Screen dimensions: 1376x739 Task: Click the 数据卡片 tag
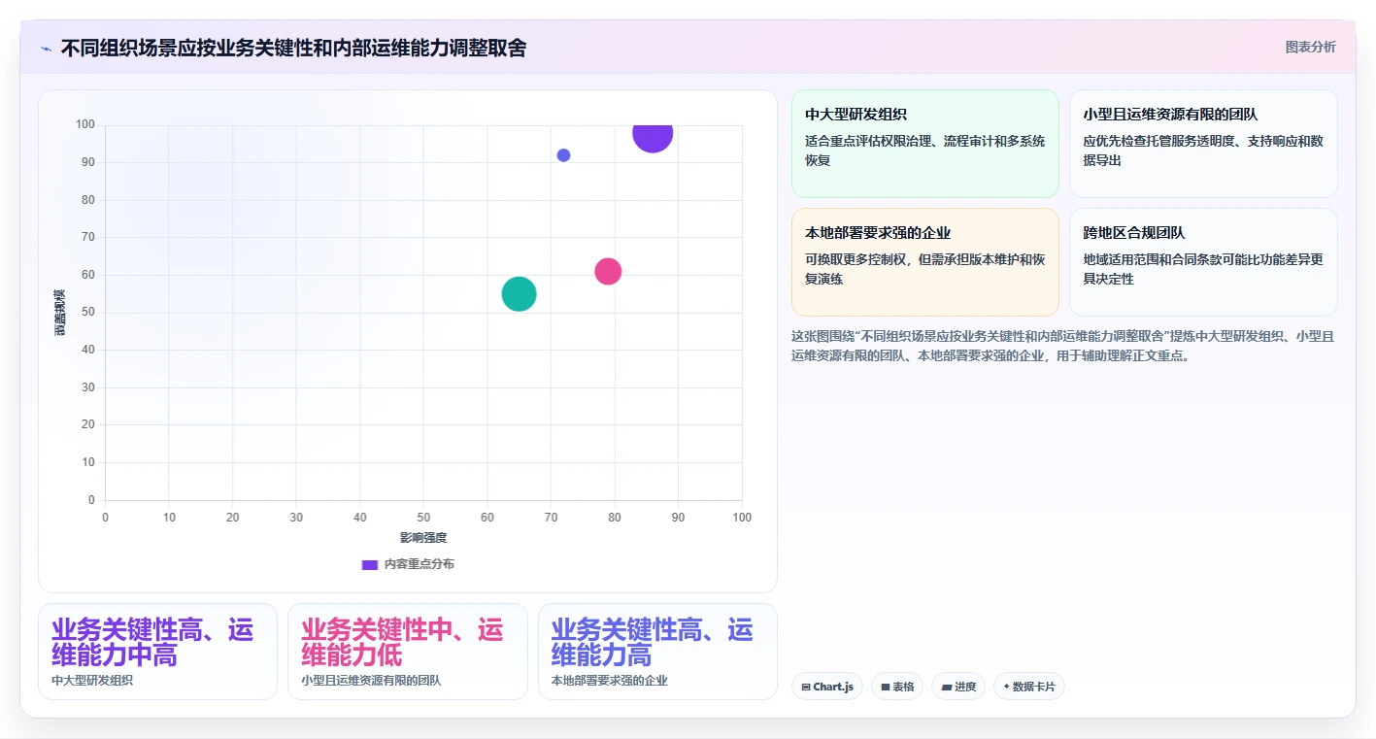[1029, 687]
